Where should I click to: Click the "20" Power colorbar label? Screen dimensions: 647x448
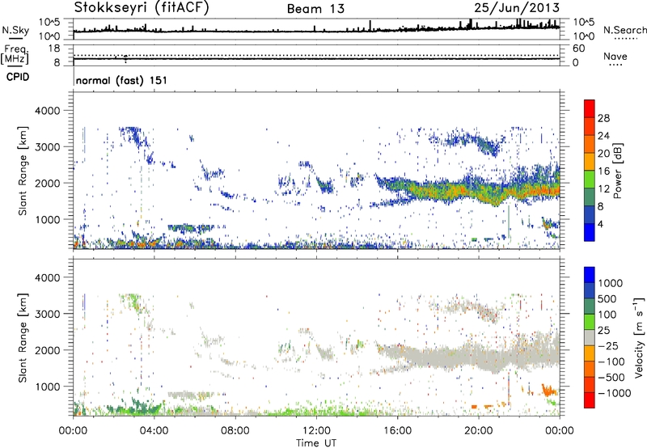click(x=603, y=154)
